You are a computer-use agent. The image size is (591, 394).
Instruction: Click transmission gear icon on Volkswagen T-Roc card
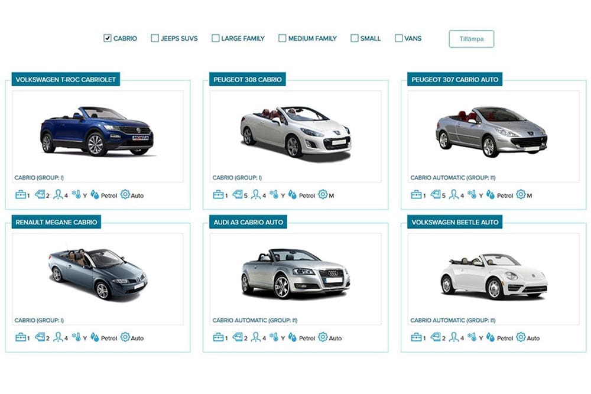pos(125,194)
